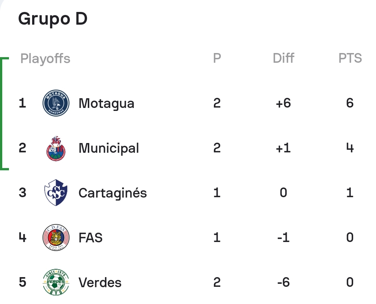376x304 pixels.
Task: Click Motagua's +6 goal difference
Action: click(x=283, y=103)
